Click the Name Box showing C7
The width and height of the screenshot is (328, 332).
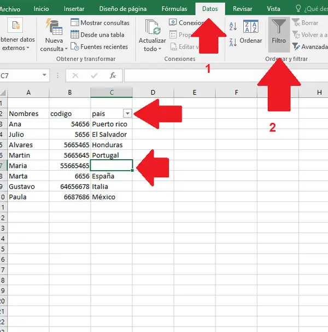point(20,75)
